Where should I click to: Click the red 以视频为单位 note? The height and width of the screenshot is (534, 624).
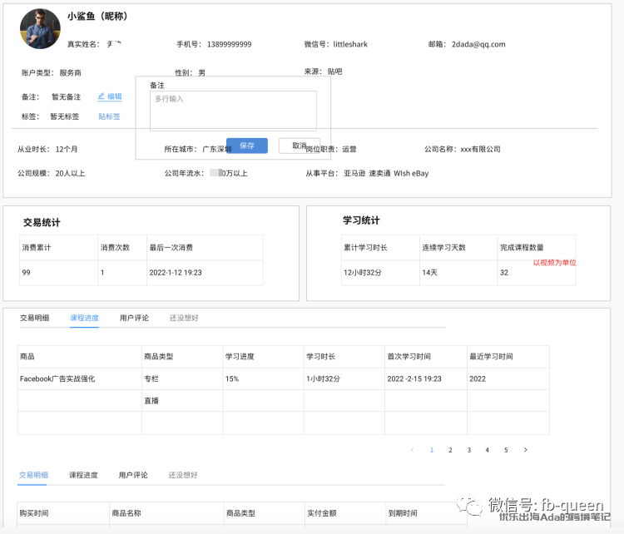point(555,263)
